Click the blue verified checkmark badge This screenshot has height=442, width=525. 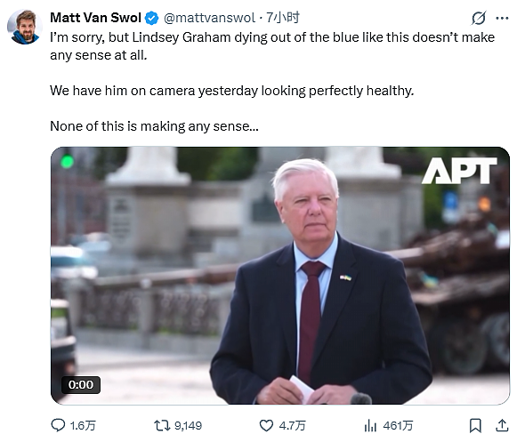pos(151,18)
